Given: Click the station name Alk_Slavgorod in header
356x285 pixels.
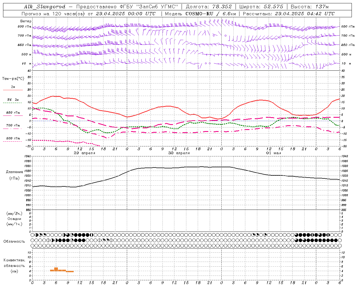Looking at the screenshot, I should click(x=44, y=7).
